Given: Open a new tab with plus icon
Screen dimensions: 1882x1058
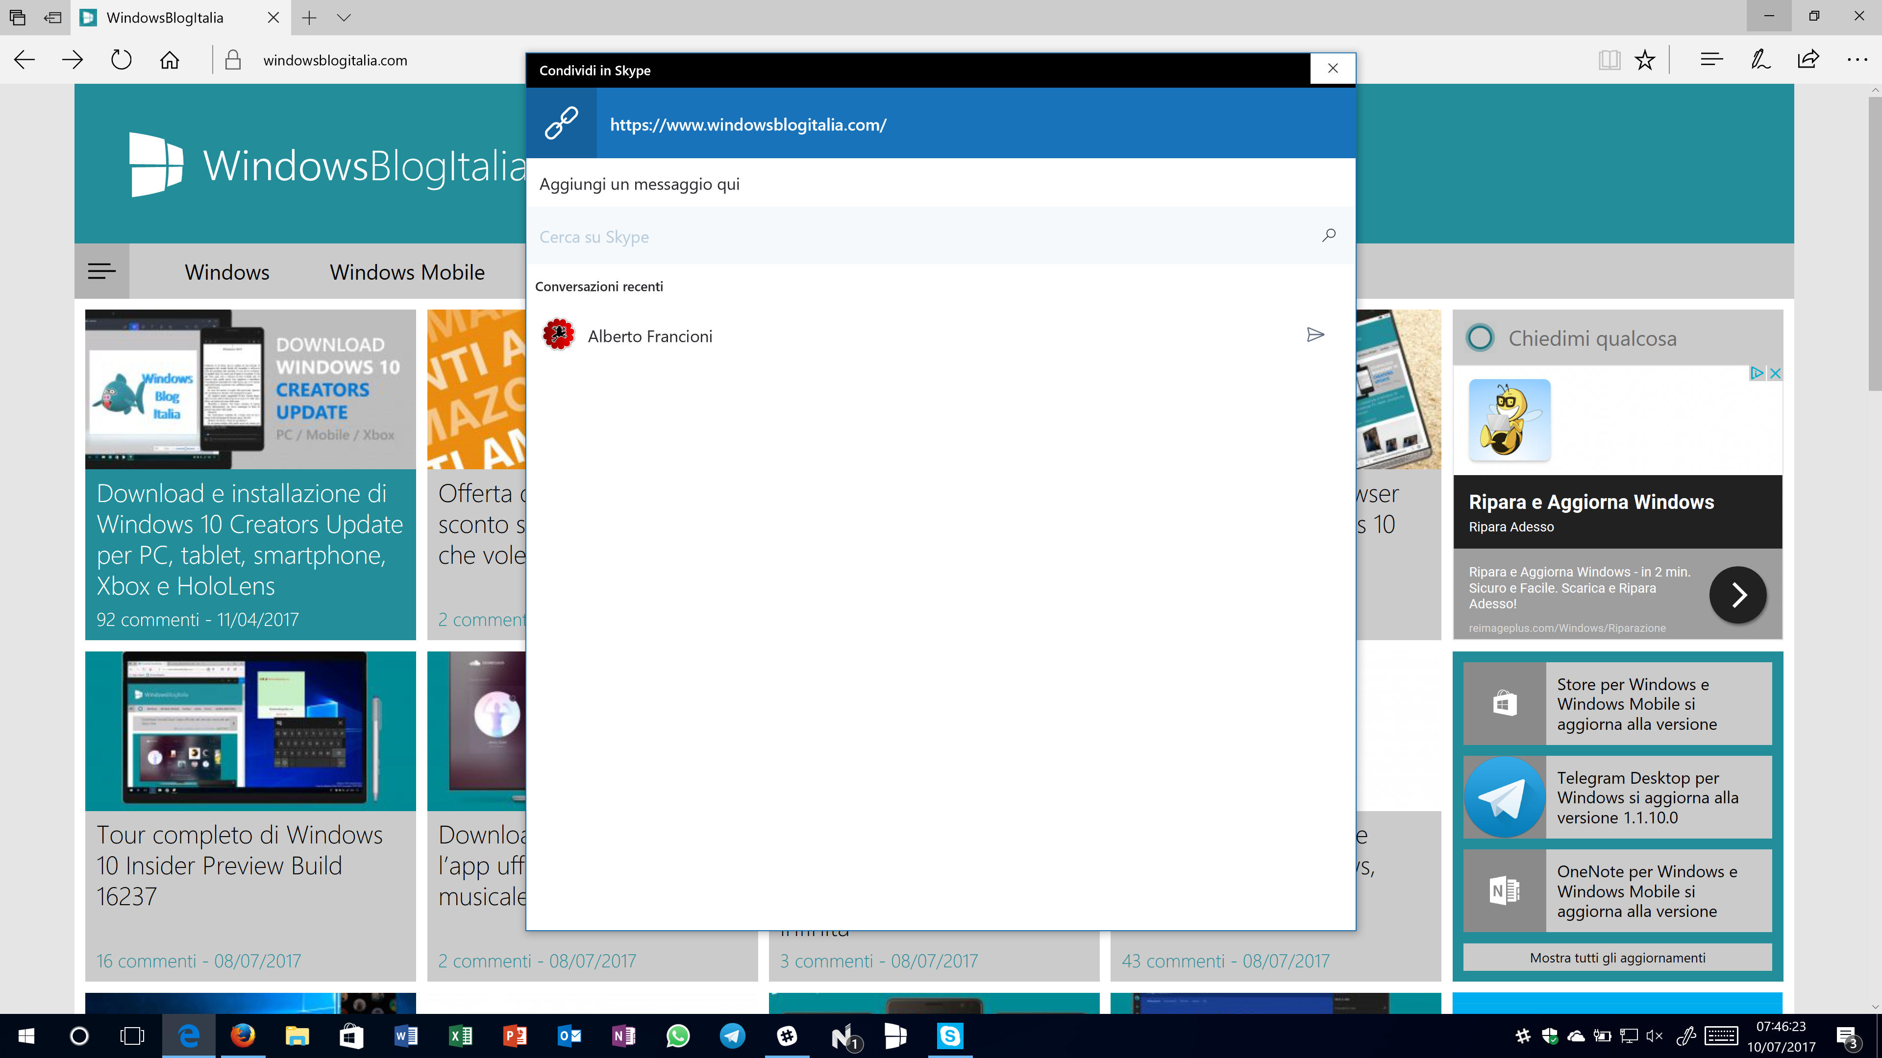Looking at the screenshot, I should click(309, 18).
